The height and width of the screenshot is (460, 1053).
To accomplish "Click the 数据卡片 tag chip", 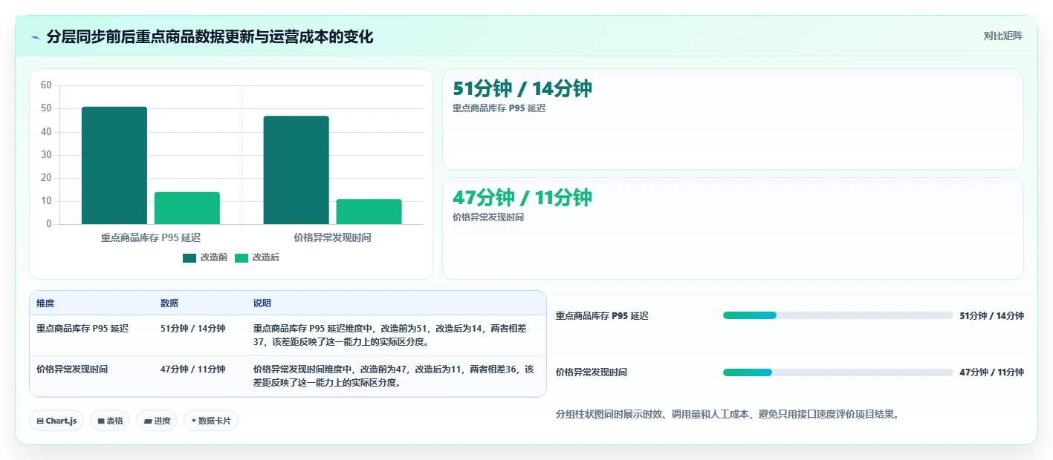I will coord(211,421).
